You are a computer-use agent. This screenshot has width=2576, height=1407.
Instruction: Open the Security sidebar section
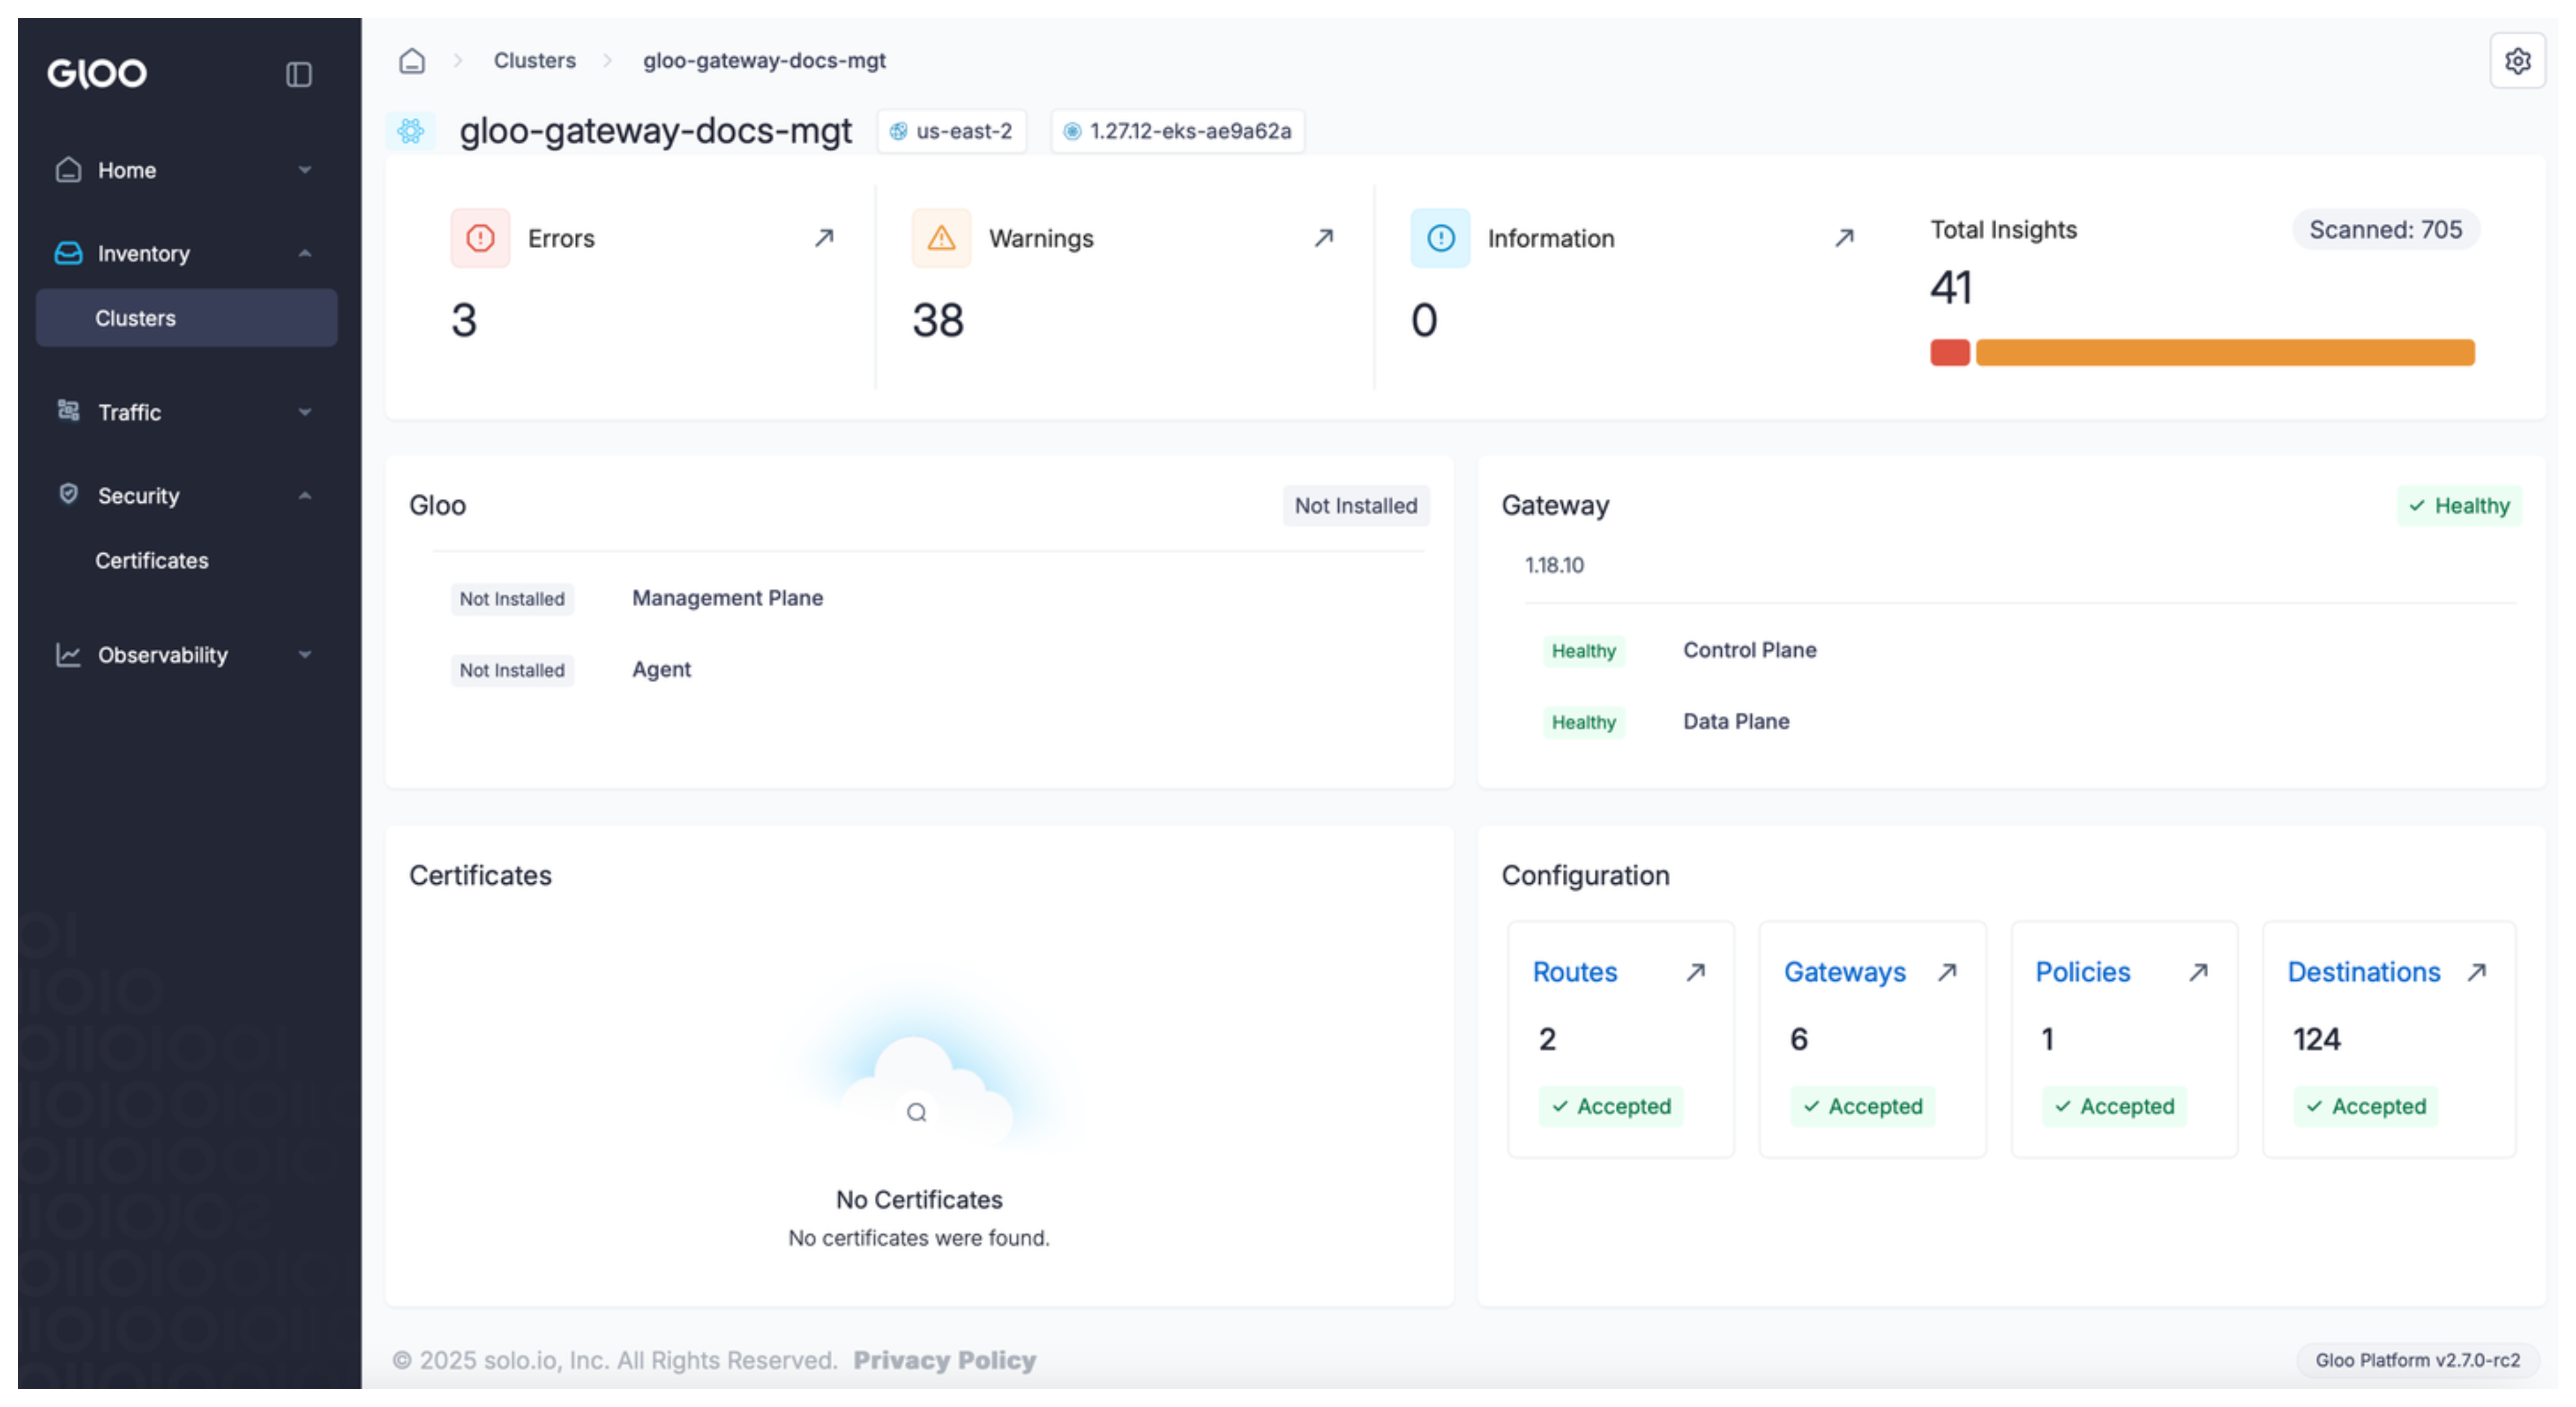186,495
